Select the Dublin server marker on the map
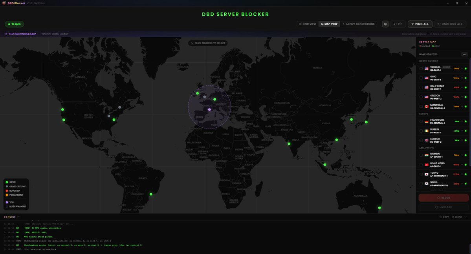Viewport: 471px width, 254px height. [x=197, y=93]
